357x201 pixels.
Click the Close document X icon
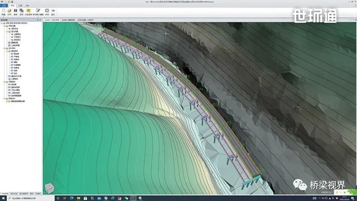47,10
